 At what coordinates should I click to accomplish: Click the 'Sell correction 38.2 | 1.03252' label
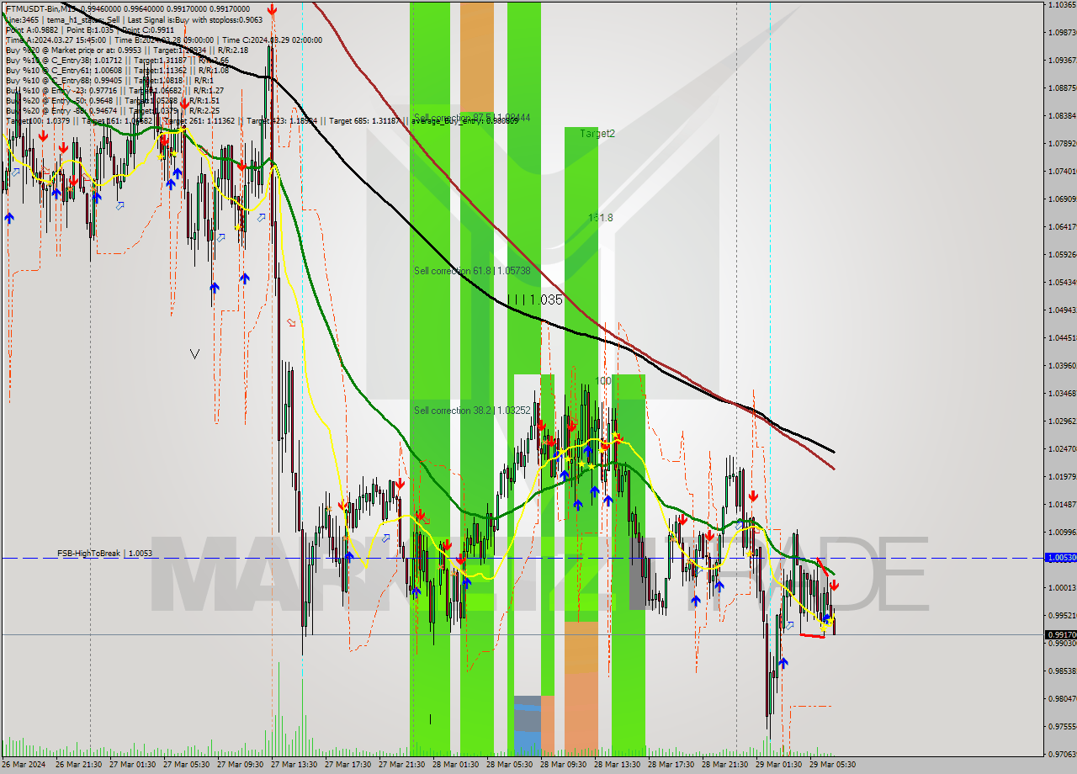(x=472, y=411)
